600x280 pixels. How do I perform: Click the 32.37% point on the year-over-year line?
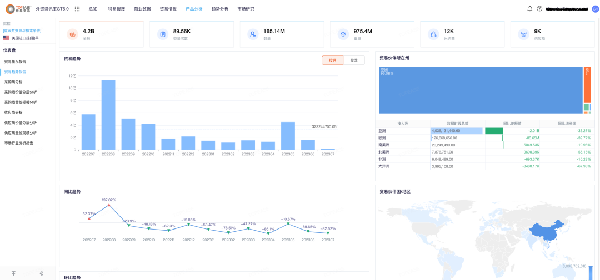[x=89, y=218]
